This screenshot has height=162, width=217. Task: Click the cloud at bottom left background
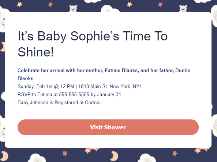[x=37, y=158]
